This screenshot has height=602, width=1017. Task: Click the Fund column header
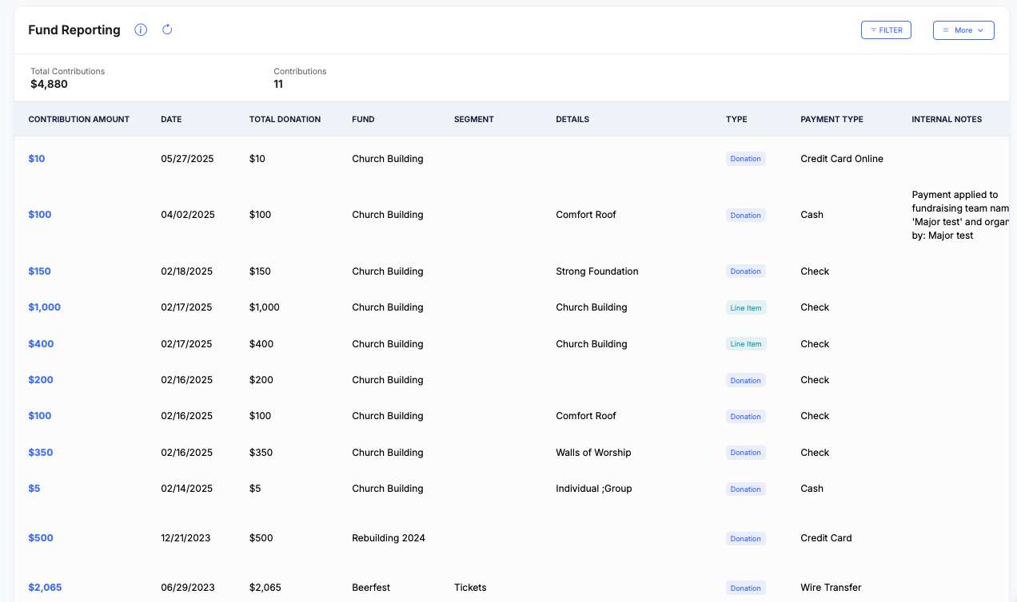pyautogui.click(x=363, y=119)
